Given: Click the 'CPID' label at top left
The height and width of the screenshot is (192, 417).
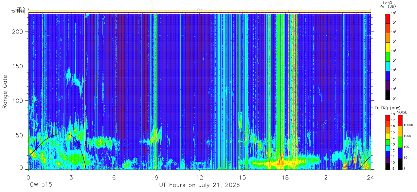Looking at the screenshot, I should point(21,9).
